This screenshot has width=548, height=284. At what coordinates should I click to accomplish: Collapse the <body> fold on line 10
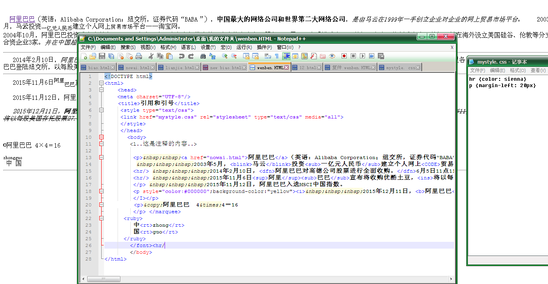101,137
